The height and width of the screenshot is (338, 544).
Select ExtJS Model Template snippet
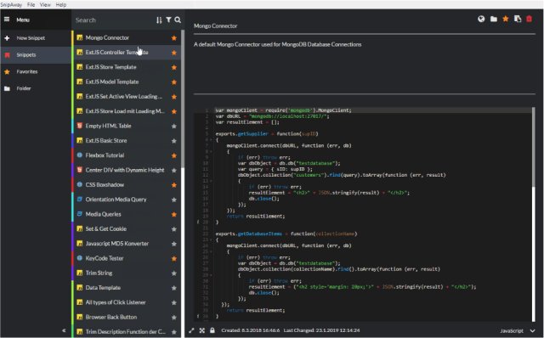tap(127, 82)
